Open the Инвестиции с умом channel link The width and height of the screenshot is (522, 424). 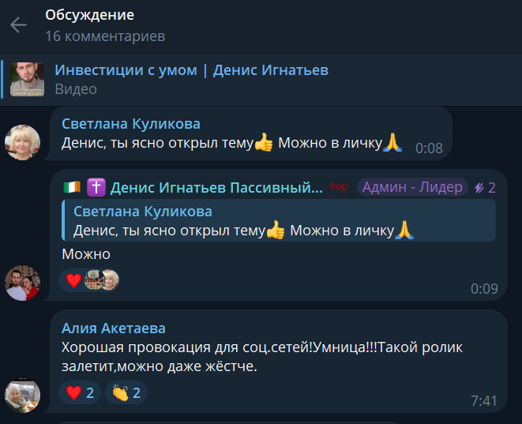tap(191, 70)
